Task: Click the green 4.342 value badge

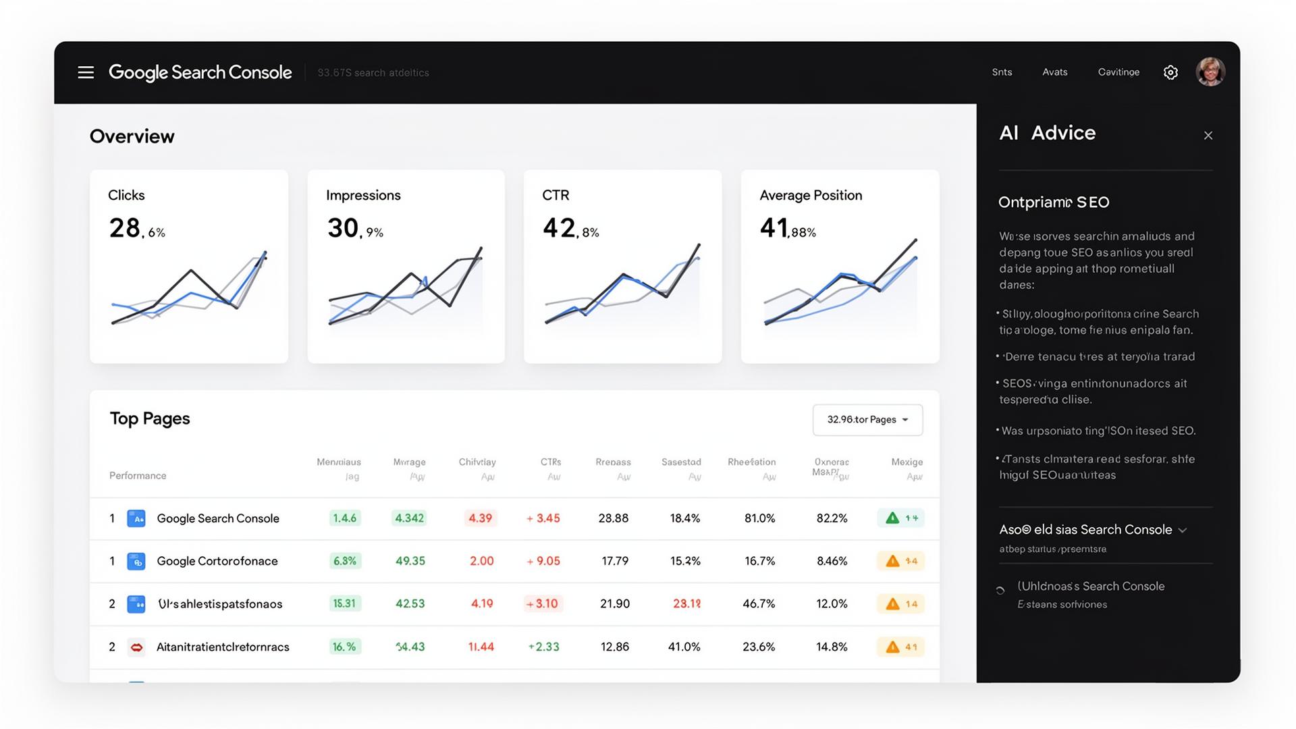Action: pyautogui.click(x=409, y=518)
